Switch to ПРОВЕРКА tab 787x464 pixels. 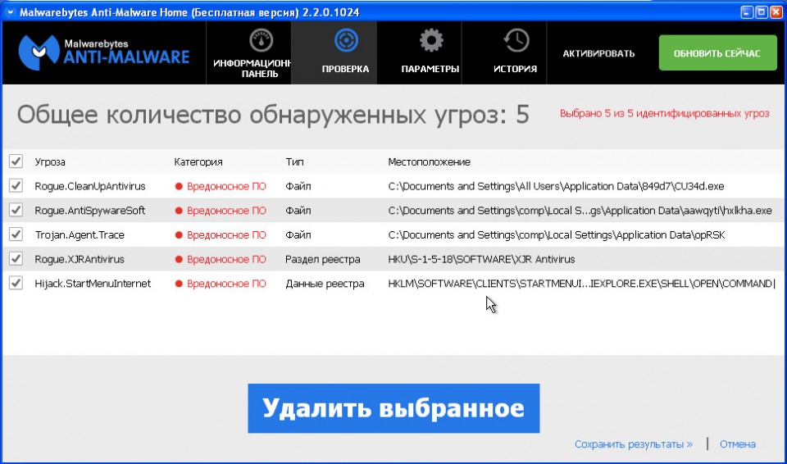pos(334,52)
